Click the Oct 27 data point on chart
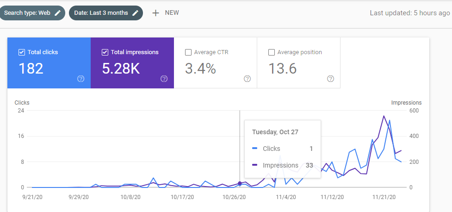Viewport: 452px width, 212px height. (x=240, y=183)
